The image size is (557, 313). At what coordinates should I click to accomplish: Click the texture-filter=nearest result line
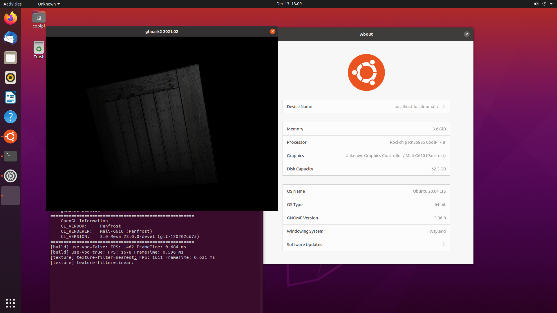(133, 257)
